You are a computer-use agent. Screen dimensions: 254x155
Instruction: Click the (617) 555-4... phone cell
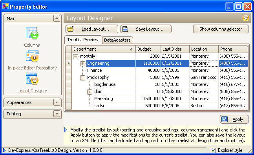coord(233,106)
